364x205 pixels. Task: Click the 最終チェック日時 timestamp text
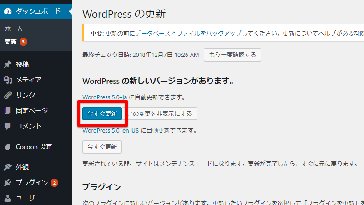tap(141, 55)
